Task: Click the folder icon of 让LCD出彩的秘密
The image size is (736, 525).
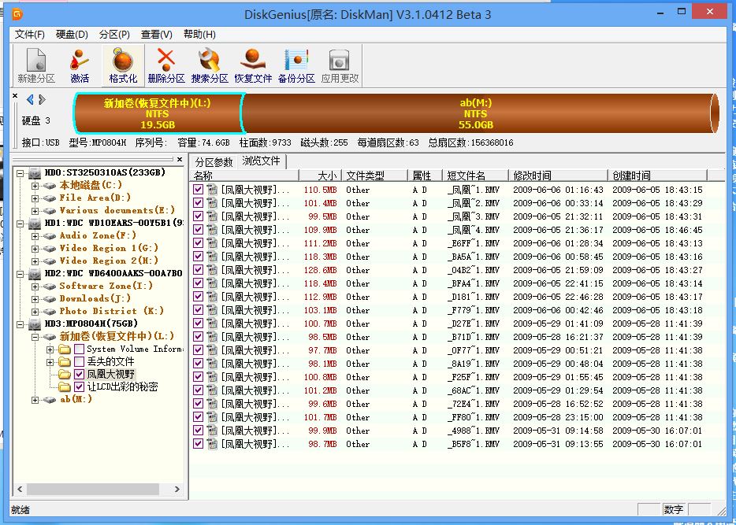Action: coord(65,386)
